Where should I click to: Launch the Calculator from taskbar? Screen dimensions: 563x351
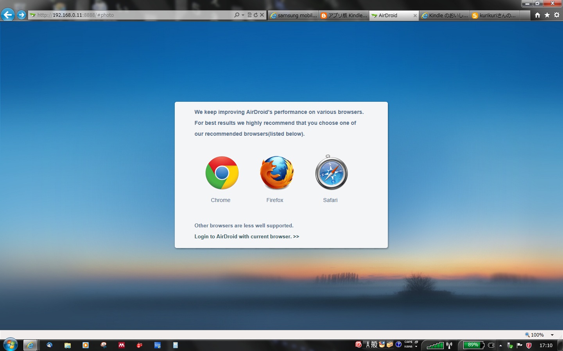[x=176, y=345]
